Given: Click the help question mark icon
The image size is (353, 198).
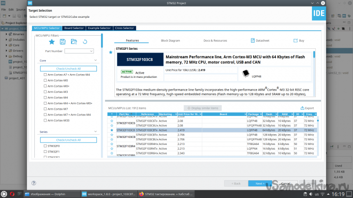Looking at the screenshot, I should click(34, 183).
